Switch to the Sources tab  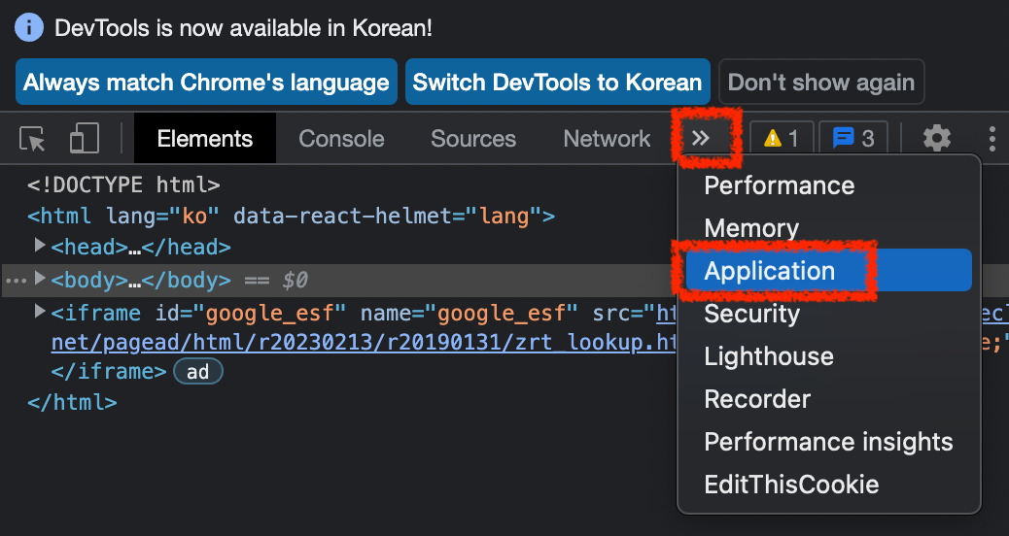(x=473, y=138)
